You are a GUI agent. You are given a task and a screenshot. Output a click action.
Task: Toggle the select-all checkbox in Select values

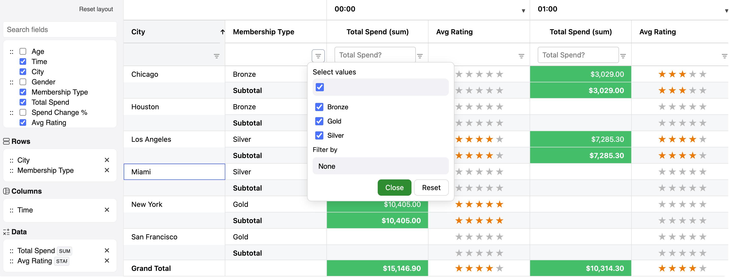320,87
